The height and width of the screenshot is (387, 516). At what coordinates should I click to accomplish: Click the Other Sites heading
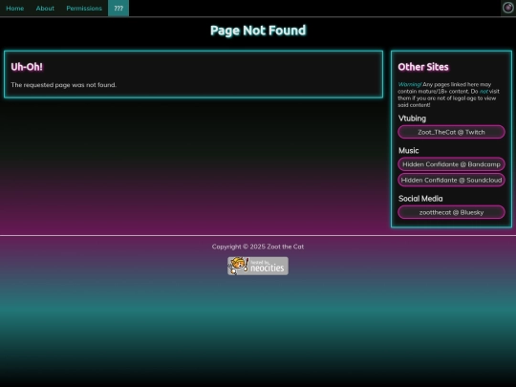pyautogui.click(x=423, y=67)
